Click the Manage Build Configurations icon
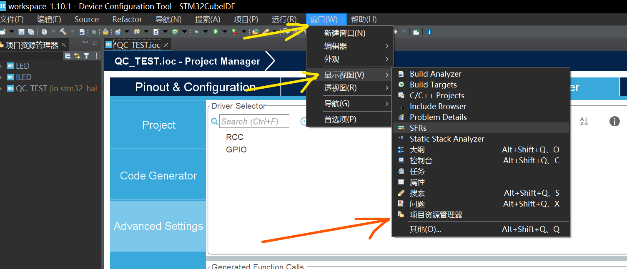Screen dimensions: 627x269 pyautogui.click(x=44, y=32)
